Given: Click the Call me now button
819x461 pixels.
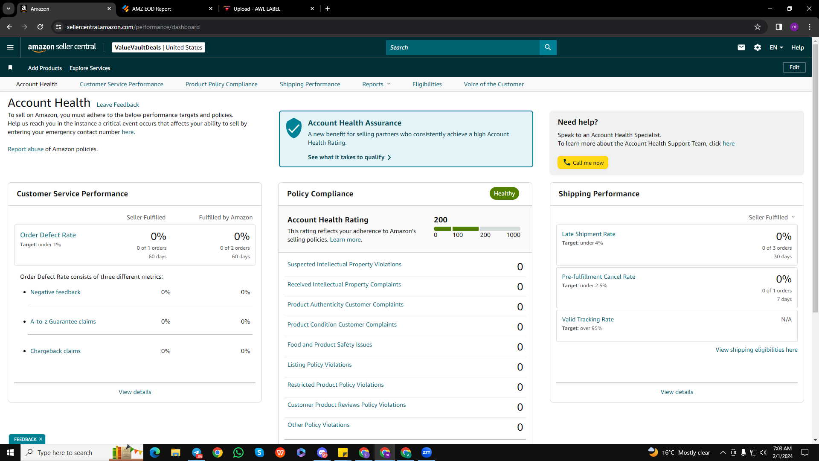Looking at the screenshot, I should coord(583,163).
